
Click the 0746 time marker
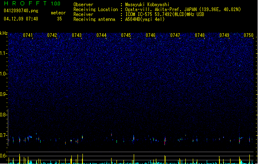(151, 35)
